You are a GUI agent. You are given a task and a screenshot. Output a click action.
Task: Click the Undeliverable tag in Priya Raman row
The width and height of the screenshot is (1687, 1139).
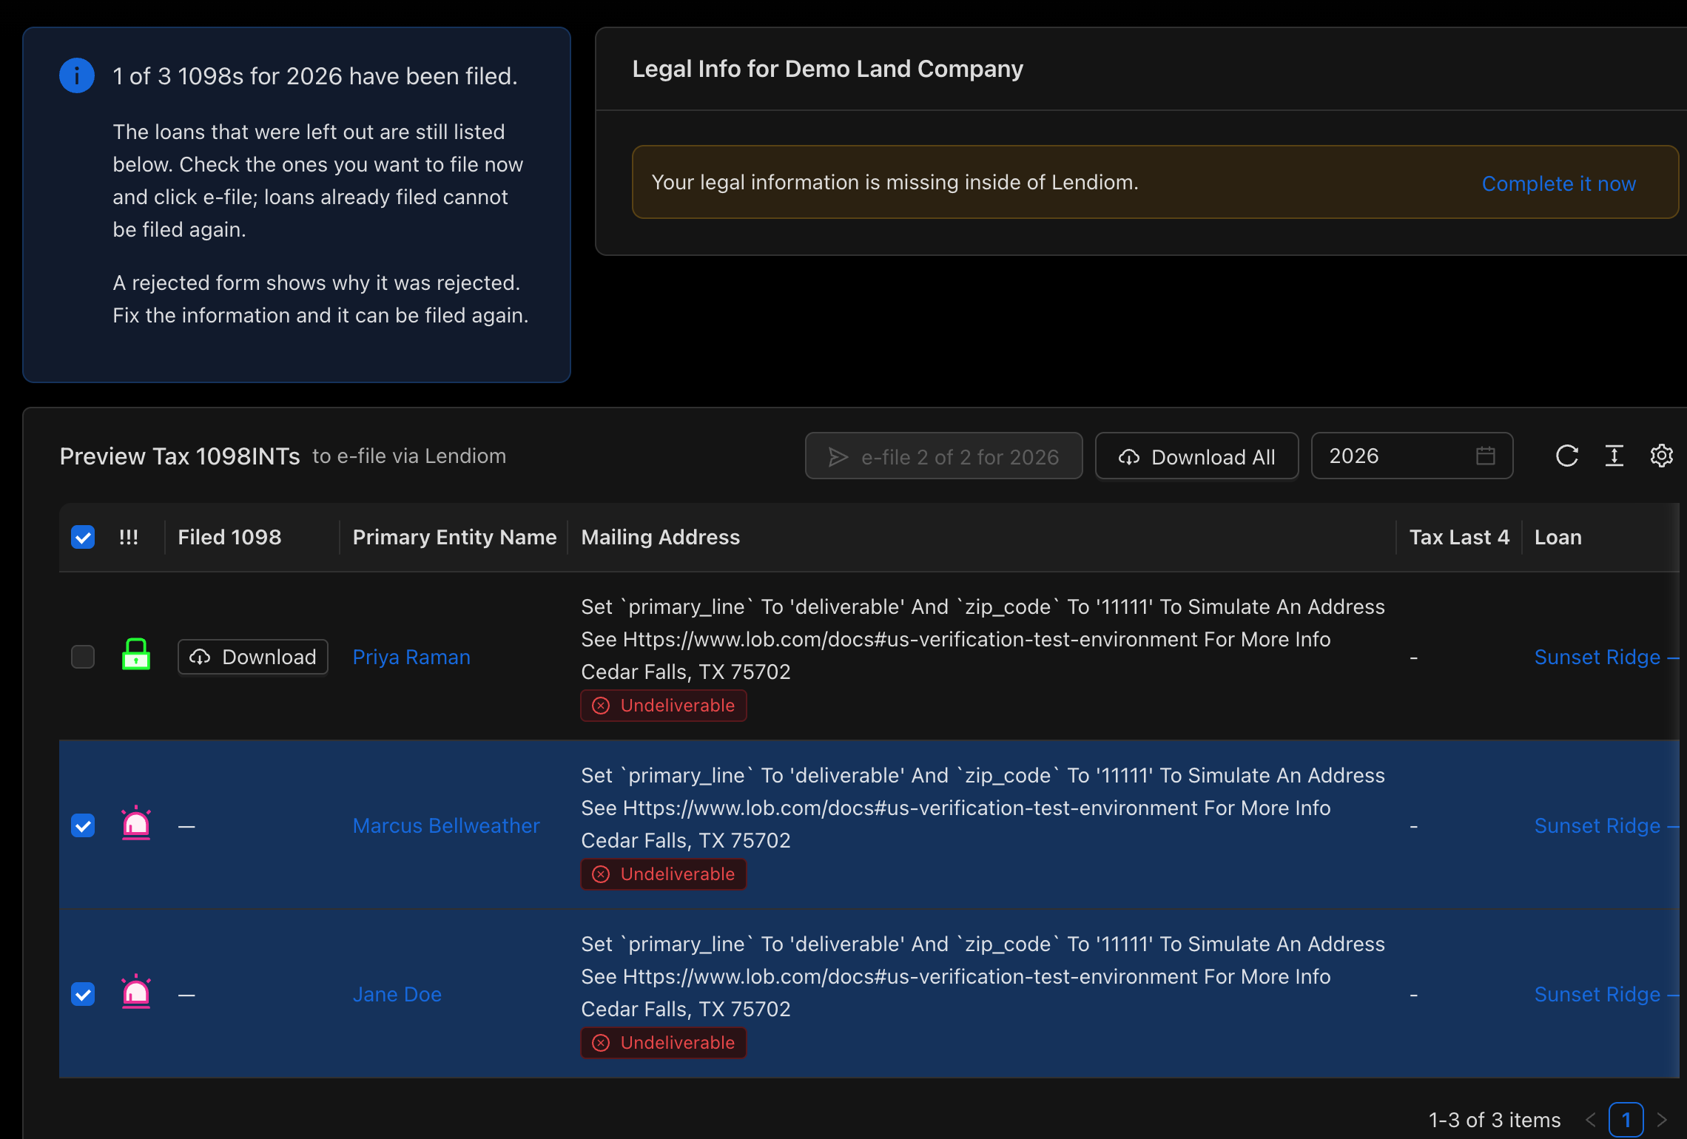click(664, 706)
